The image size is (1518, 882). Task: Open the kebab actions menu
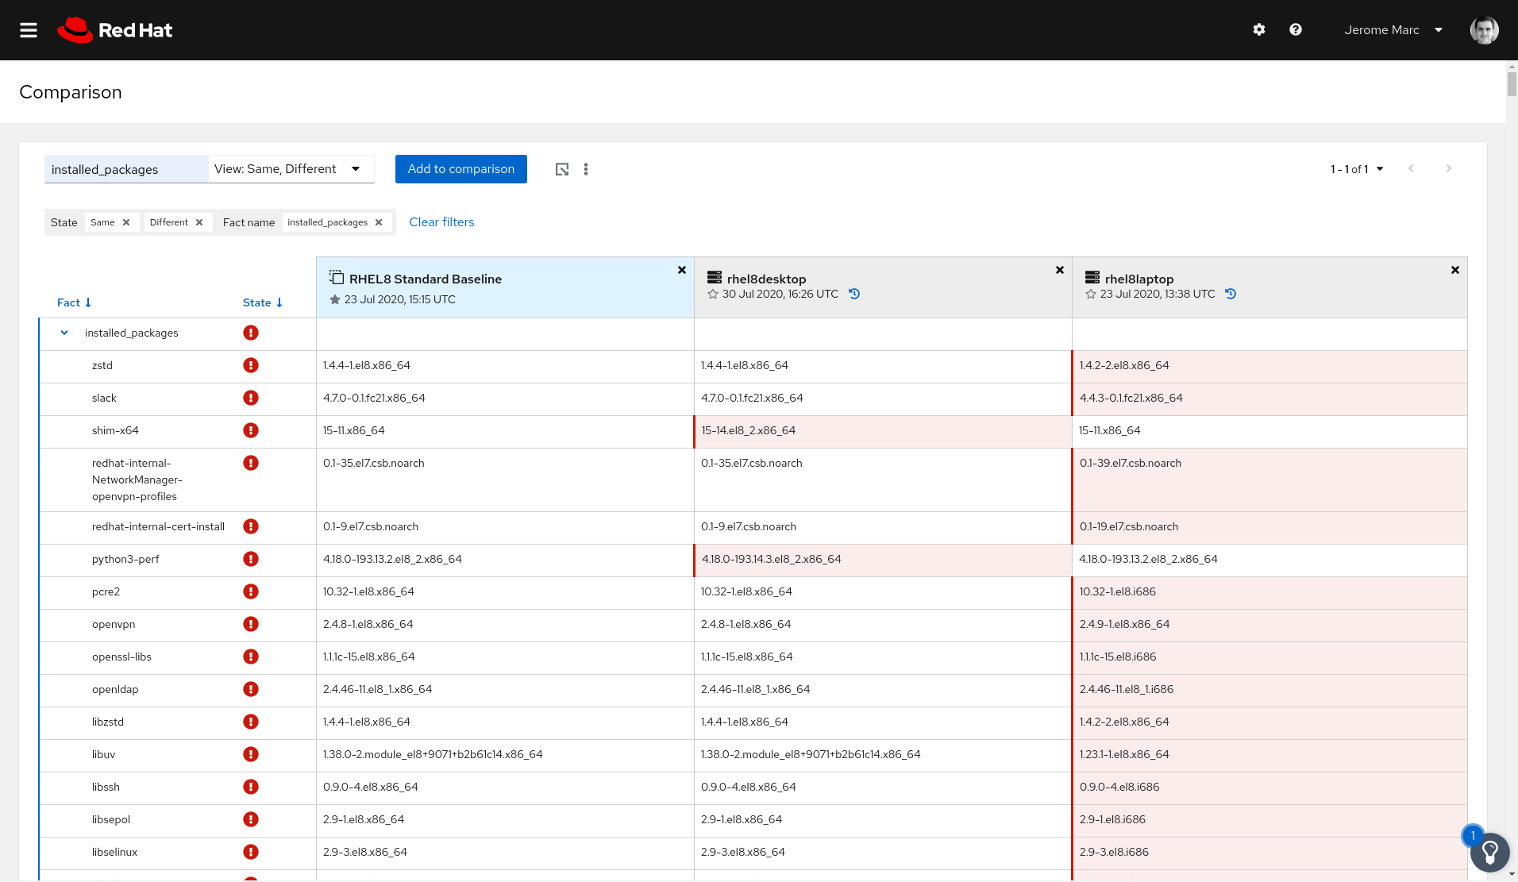tap(586, 169)
